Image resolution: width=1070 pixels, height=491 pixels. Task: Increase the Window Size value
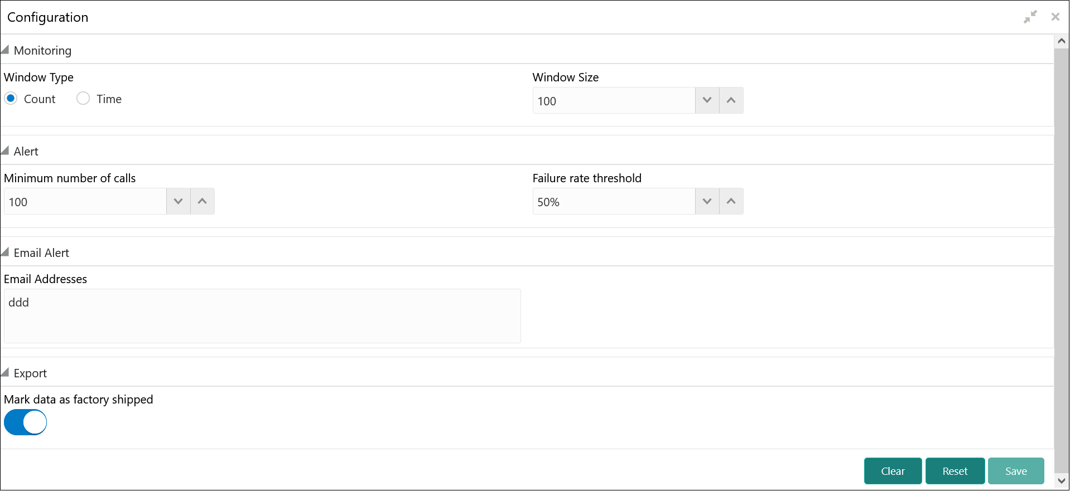[x=731, y=100]
